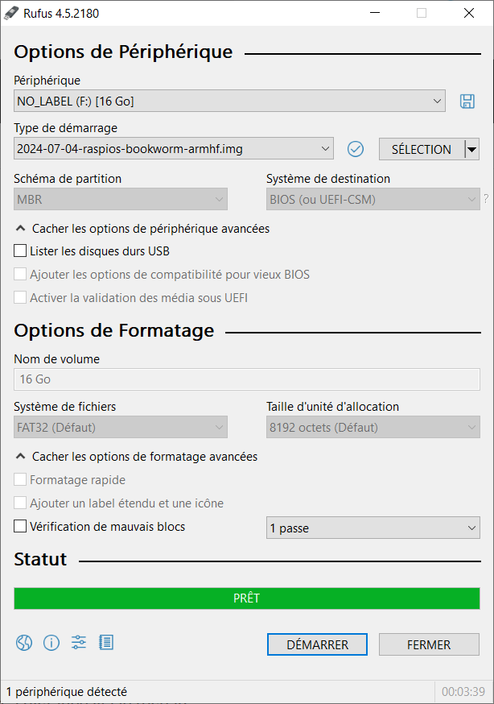The height and width of the screenshot is (704, 494).
Task: Open the application settings sliders icon
Action: (79, 643)
